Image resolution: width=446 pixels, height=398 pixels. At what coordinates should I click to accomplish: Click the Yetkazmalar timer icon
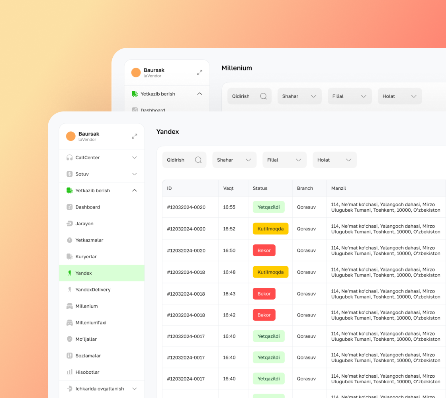click(69, 240)
